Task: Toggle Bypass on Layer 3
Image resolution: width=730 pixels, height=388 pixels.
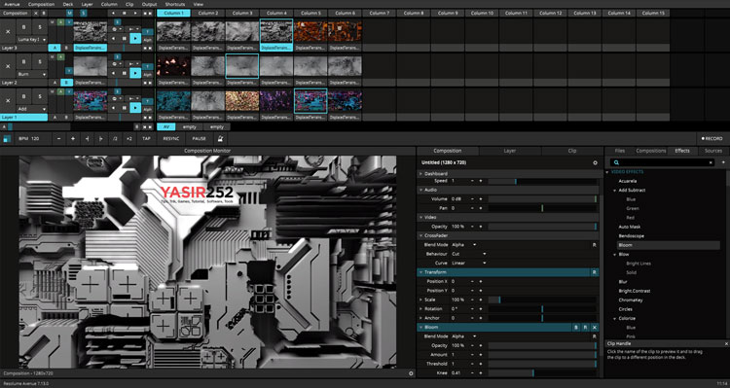Action: click(23, 27)
